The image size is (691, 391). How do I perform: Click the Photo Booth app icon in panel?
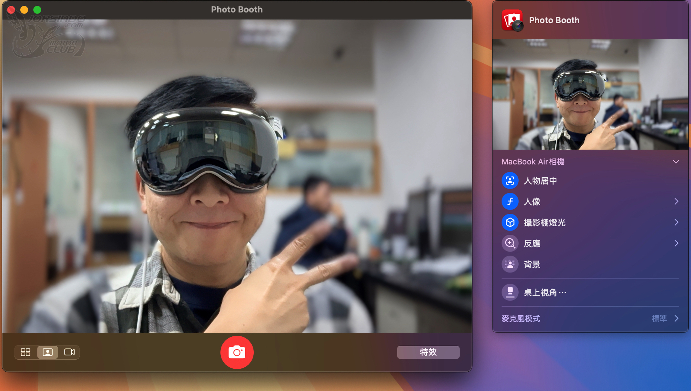[x=513, y=20]
